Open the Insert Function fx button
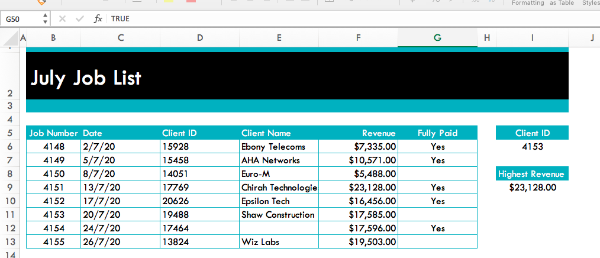600x258 pixels. [x=98, y=19]
